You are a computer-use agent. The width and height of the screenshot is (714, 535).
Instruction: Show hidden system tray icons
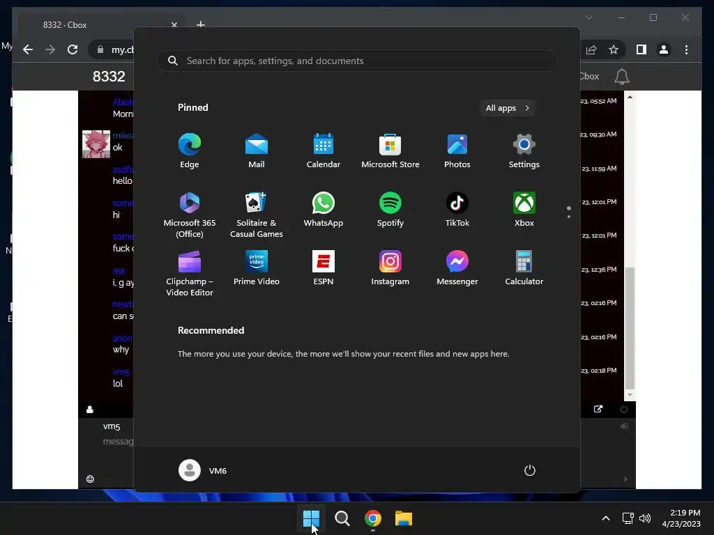click(606, 518)
